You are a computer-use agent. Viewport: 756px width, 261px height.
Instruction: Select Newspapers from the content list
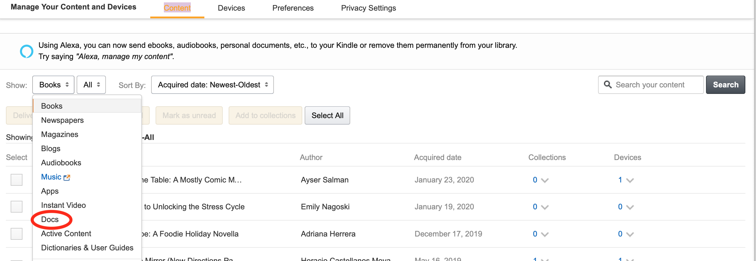[62, 120]
